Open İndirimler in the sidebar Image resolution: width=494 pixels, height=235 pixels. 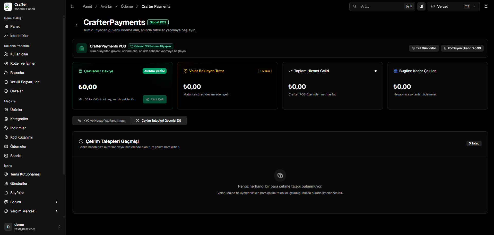(31, 128)
